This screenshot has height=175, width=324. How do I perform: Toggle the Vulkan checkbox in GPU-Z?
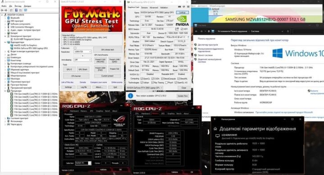[x=142, y=83]
